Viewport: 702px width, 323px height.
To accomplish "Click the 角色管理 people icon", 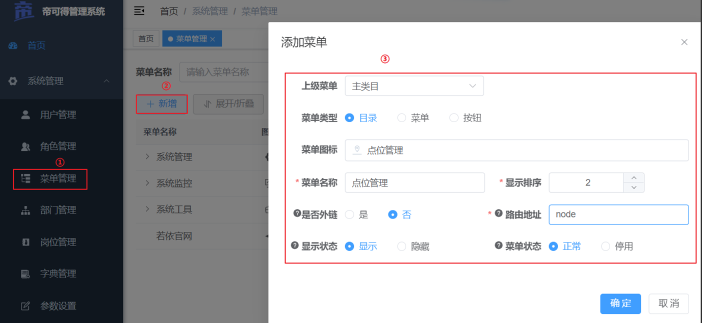I will [25, 147].
